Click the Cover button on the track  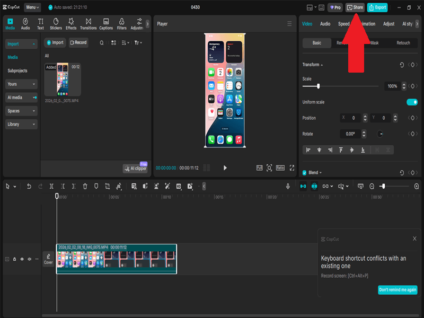pos(48,259)
